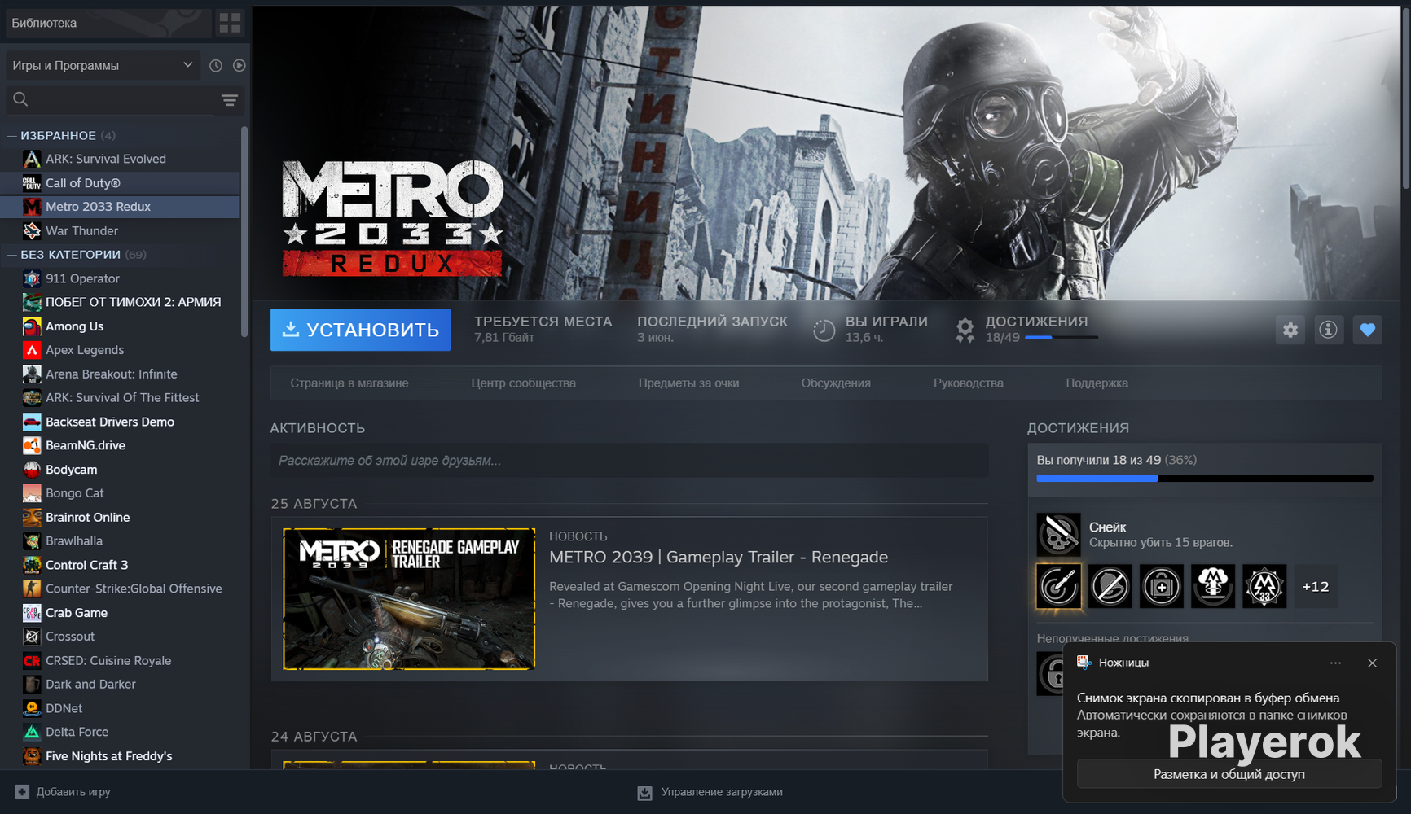Open game settings gear icon

(1290, 330)
